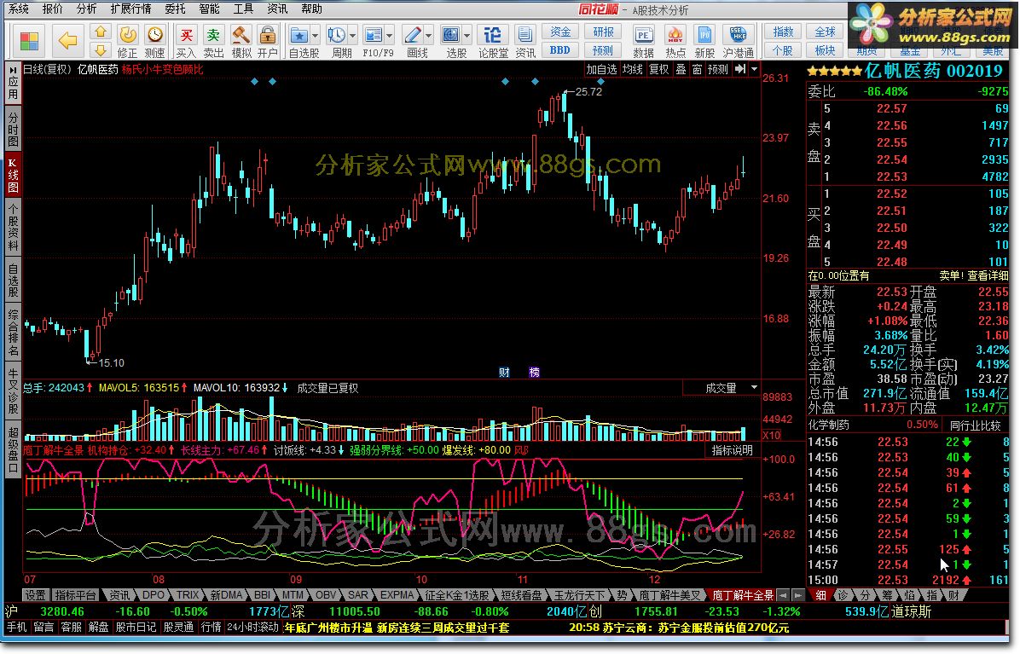1020x654 pixels.
Task: Open the 报价 menu
Action: click(x=53, y=9)
